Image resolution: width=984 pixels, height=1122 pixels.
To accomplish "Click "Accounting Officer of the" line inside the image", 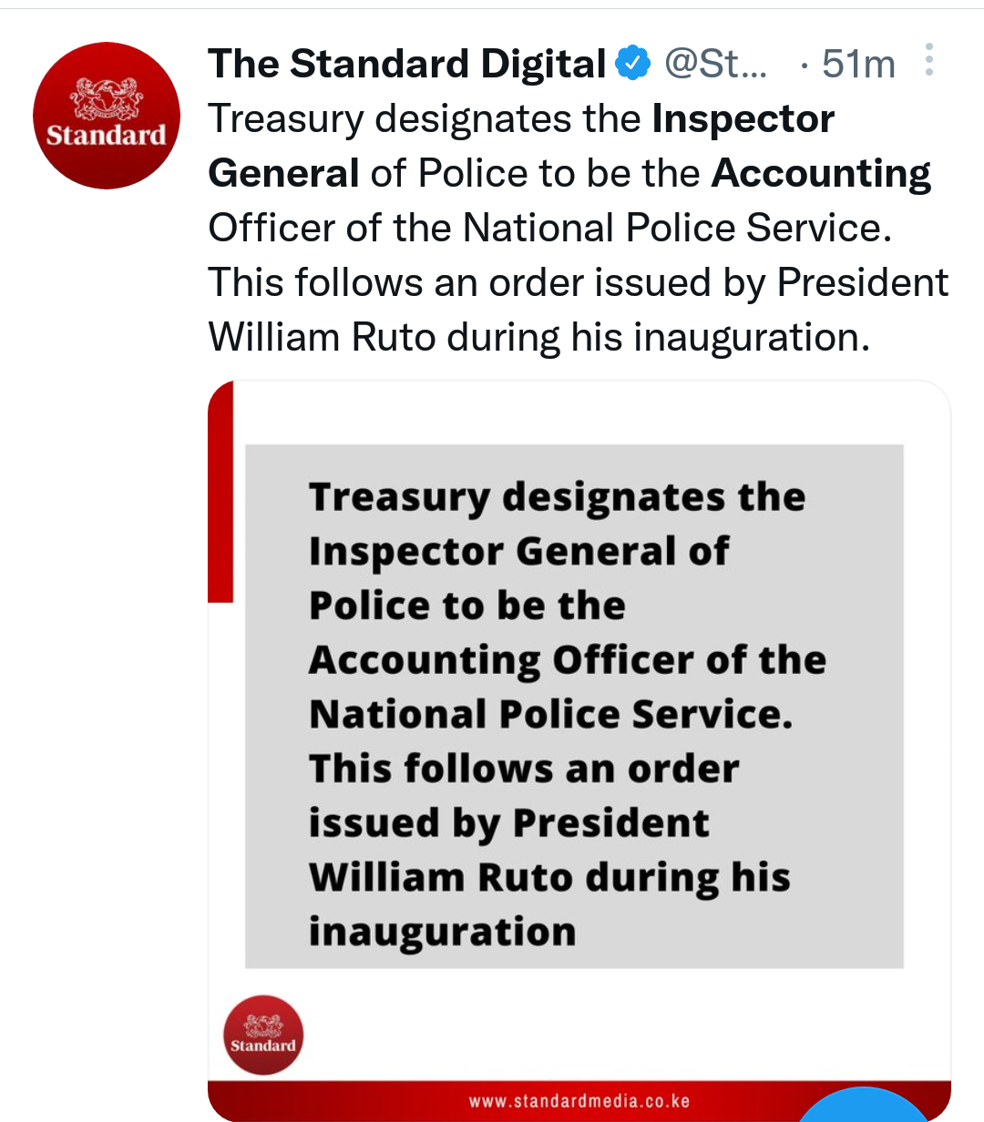I will point(567,660).
